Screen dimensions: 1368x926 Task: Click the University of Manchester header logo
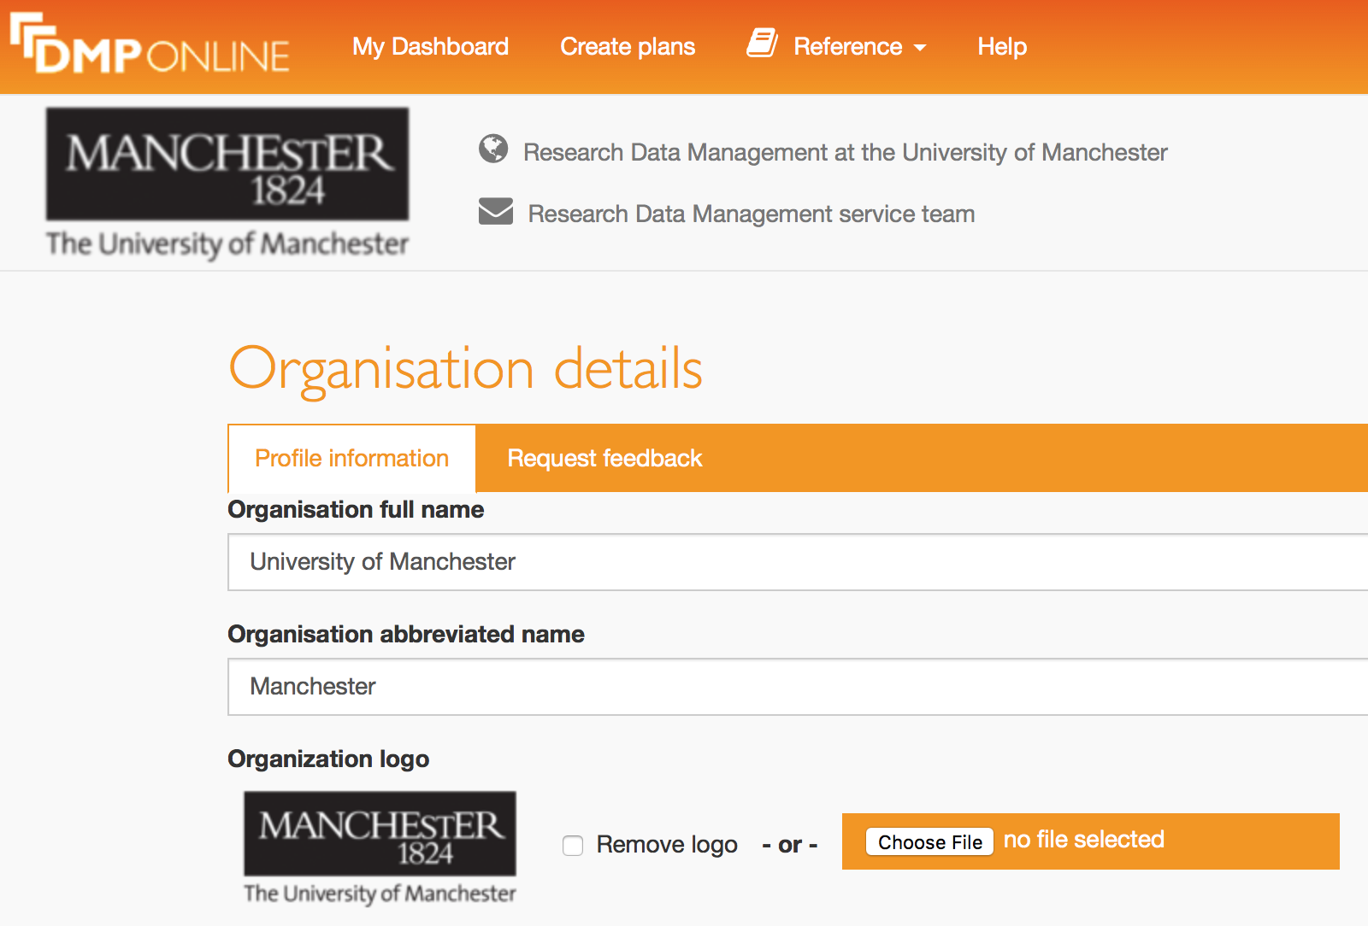pos(227,183)
